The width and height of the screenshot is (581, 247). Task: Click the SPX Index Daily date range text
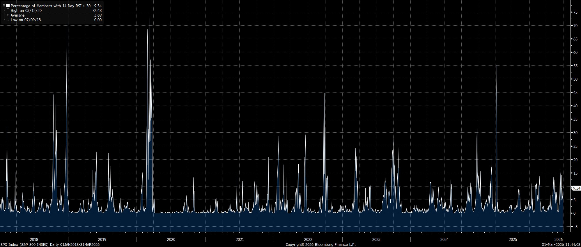tap(50, 244)
